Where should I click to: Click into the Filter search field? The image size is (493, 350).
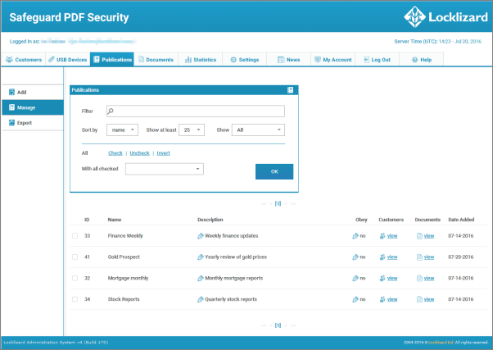point(196,111)
